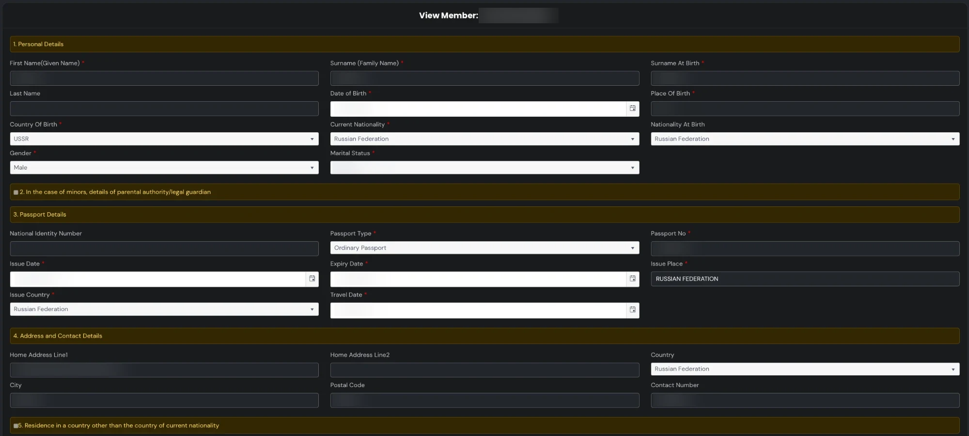The width and height of the screenshot is (969, 436).
Task: Focus the Surname At Birth field
Action: click(805, 78)
